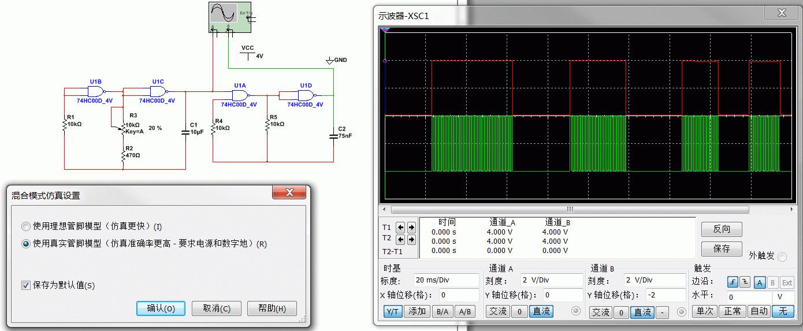
Task: Open 帮助 from the dialog
Action: (272, 308)
